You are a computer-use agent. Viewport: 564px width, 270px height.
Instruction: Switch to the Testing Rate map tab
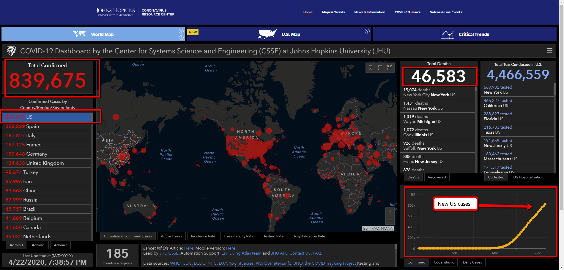tap(273, 236)
